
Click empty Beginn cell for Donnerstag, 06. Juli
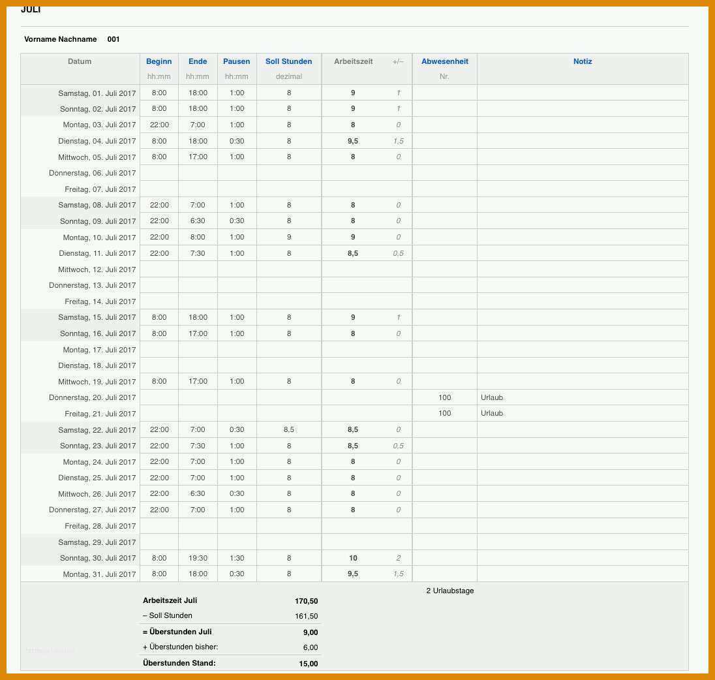[159, 173]
